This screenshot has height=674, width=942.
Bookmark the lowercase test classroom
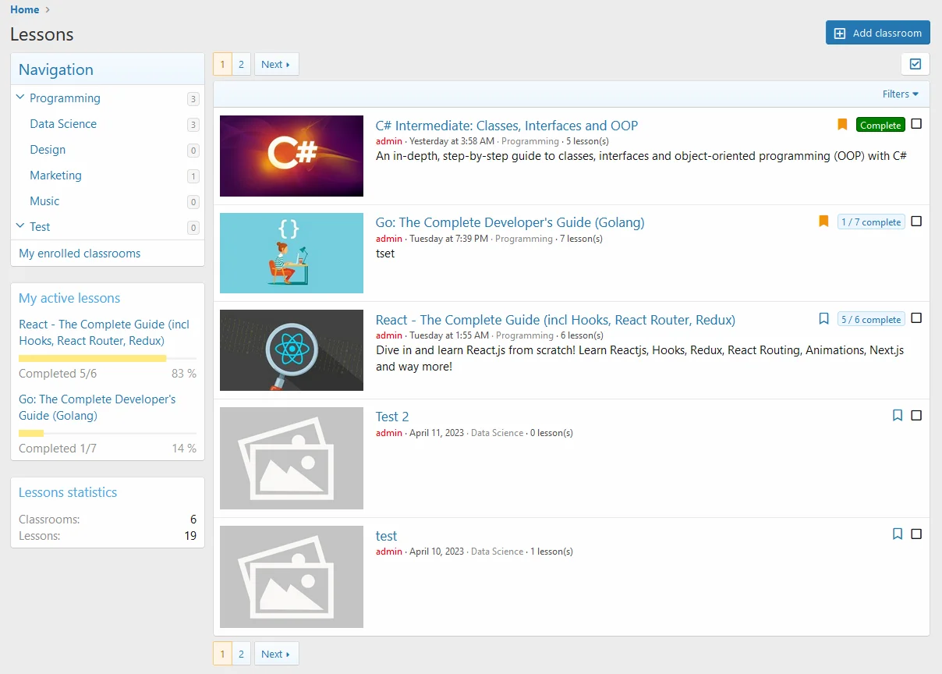(898, 534)
